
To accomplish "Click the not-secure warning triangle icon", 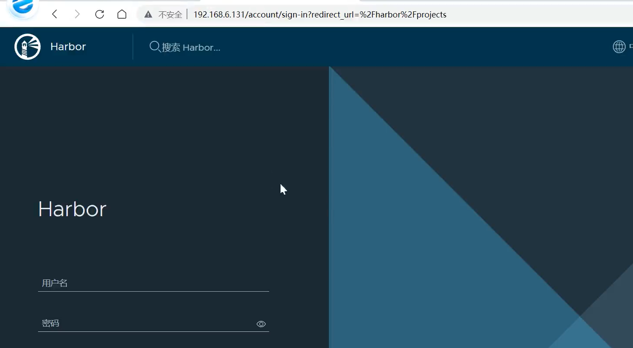I will (x=149, y=15).
